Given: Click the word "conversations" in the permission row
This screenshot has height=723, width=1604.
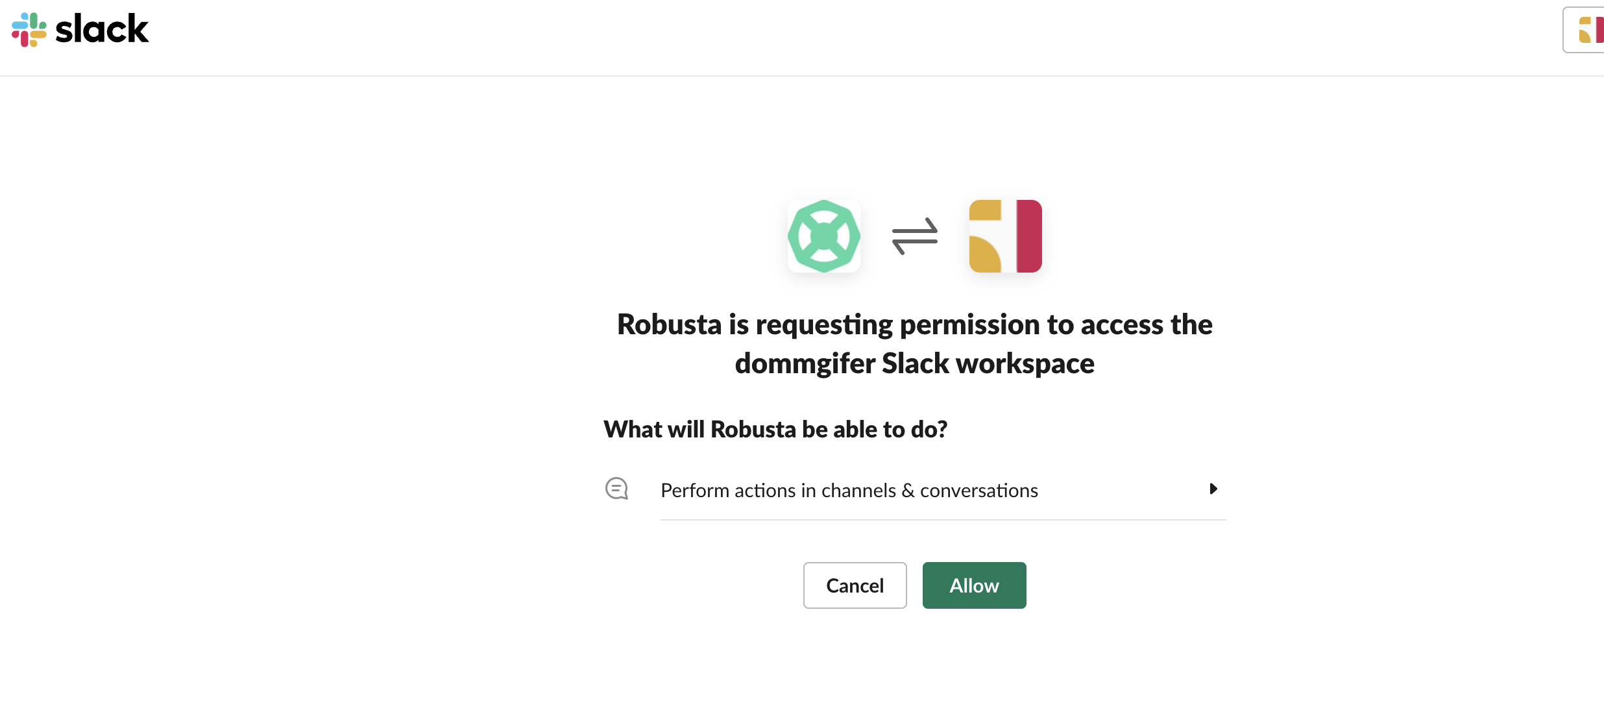Looking at the screenshot, I should pyautogui.click(x=978, y=491).
